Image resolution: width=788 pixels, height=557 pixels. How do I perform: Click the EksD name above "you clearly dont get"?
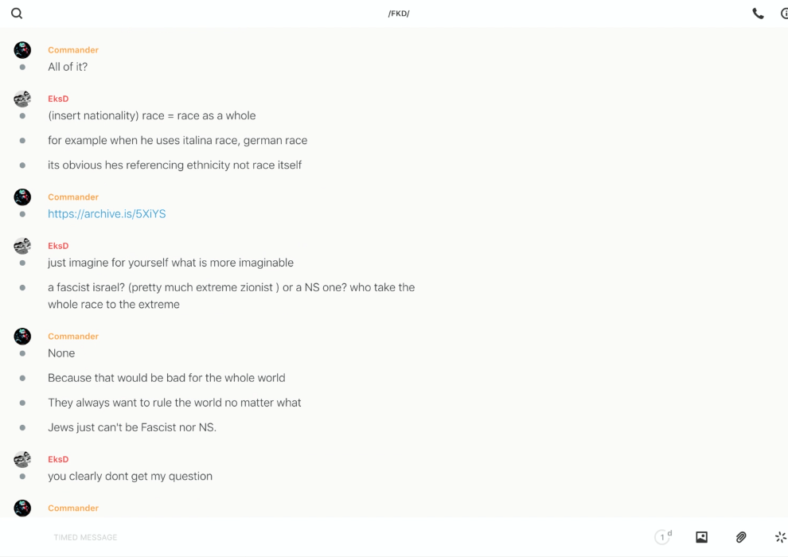coord(58,459)
